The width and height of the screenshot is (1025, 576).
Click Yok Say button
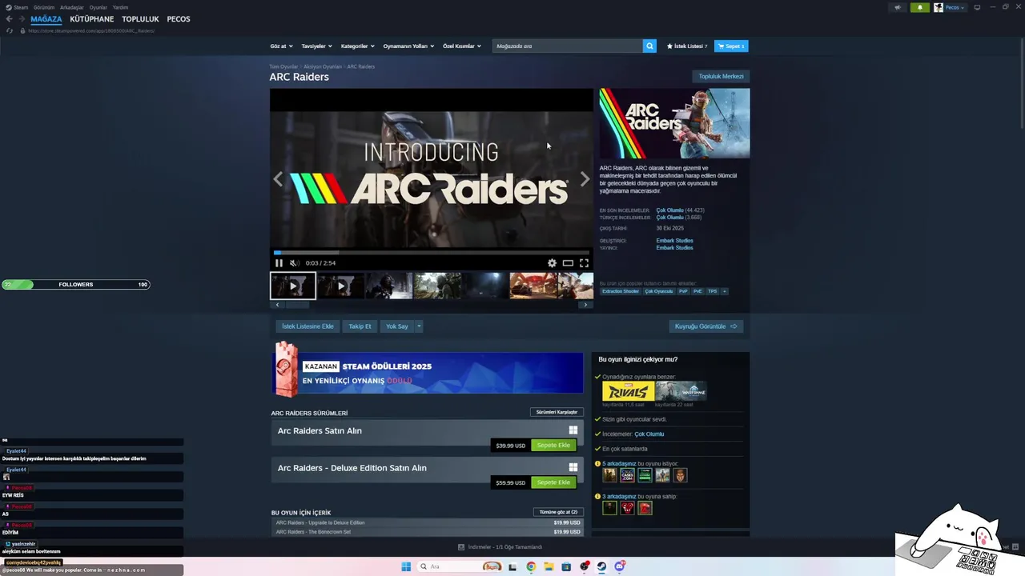(397, 326)
